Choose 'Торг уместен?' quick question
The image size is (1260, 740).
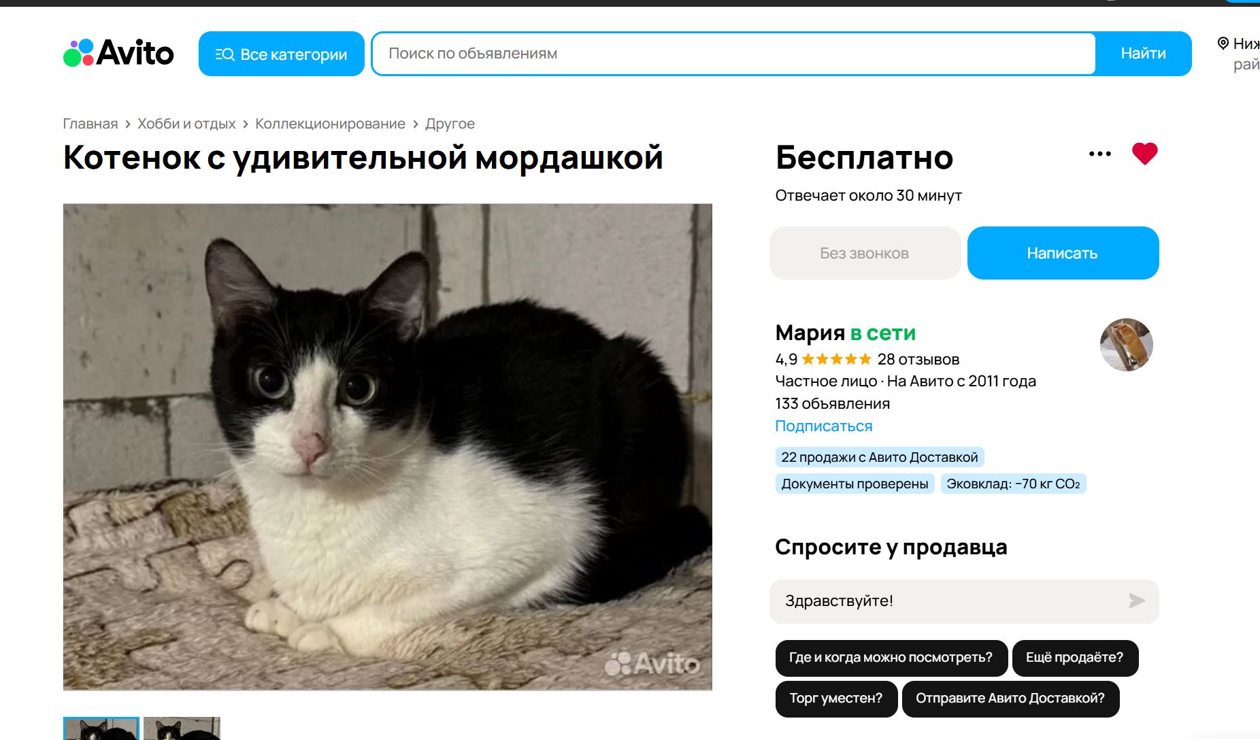836,699
